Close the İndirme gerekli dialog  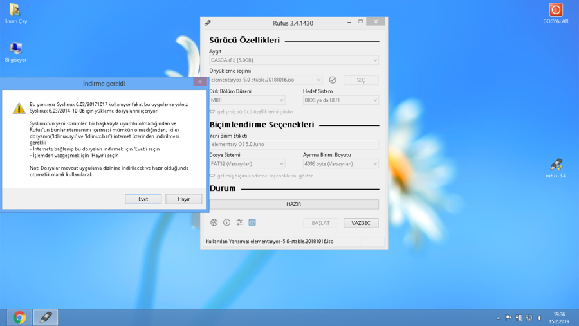(200, 82)
